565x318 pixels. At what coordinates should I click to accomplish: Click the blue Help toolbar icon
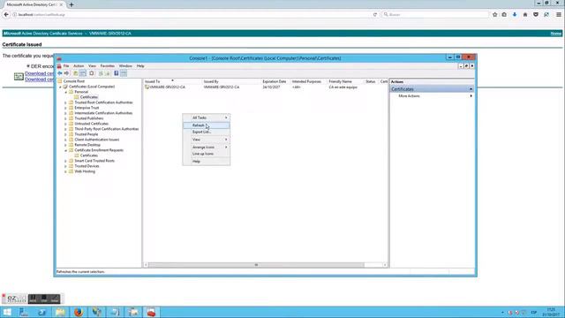[x=116, y=73]
